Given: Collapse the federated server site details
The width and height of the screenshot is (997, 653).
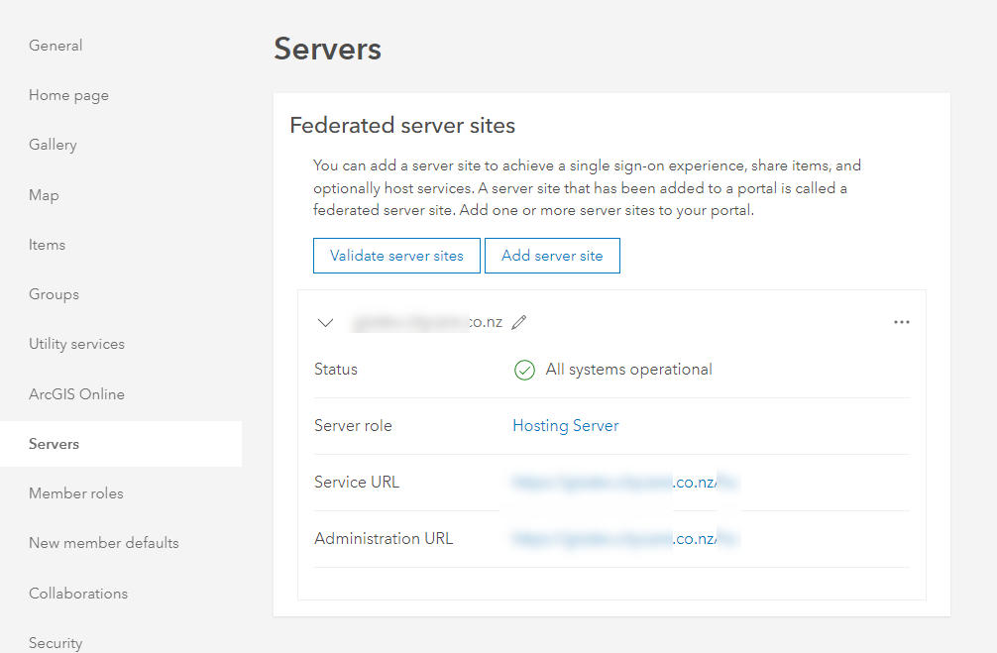Looking at the screenshot, I should coord(325,322).
